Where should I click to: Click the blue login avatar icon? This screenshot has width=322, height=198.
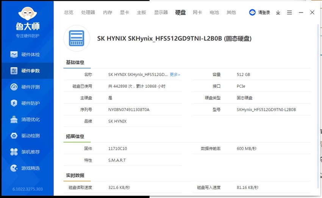252,12
